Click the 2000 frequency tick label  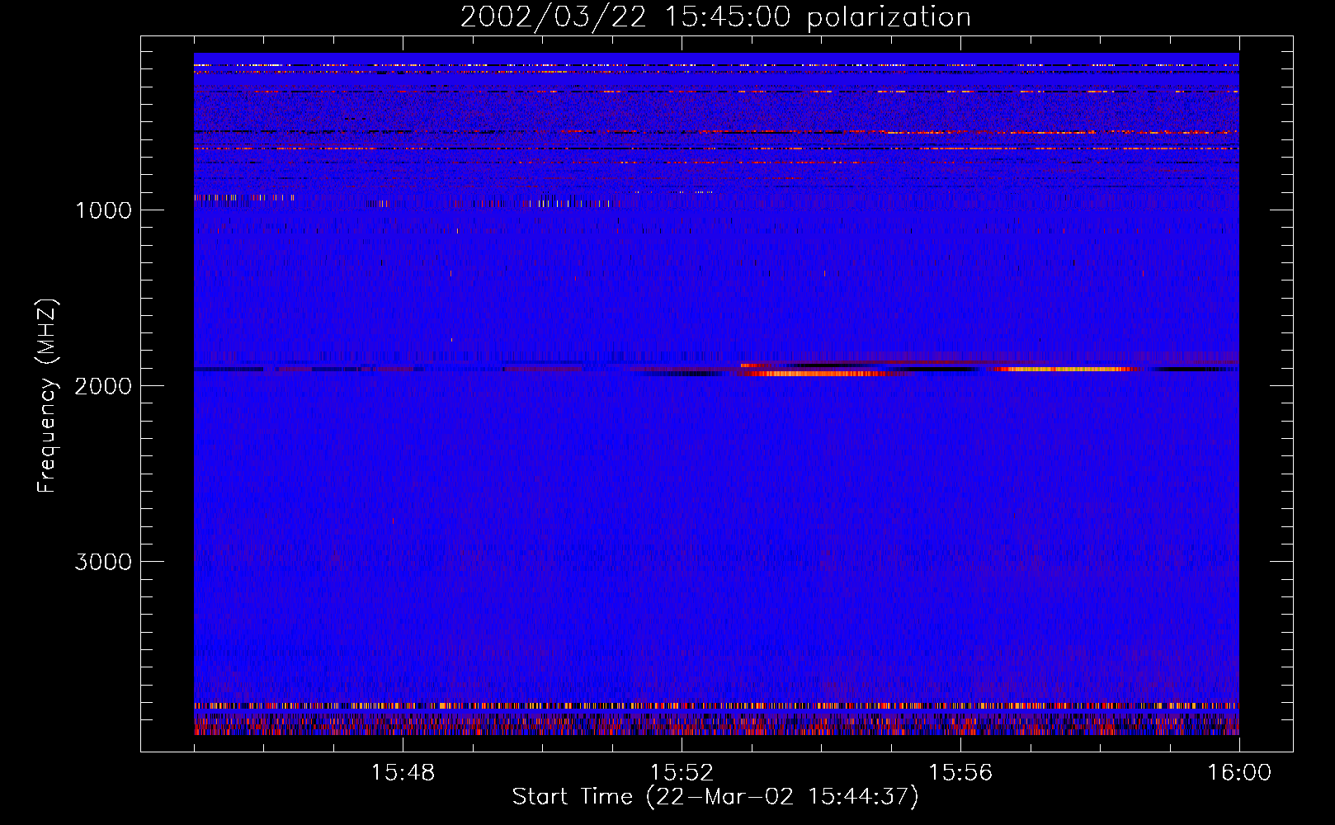(103, 386)
